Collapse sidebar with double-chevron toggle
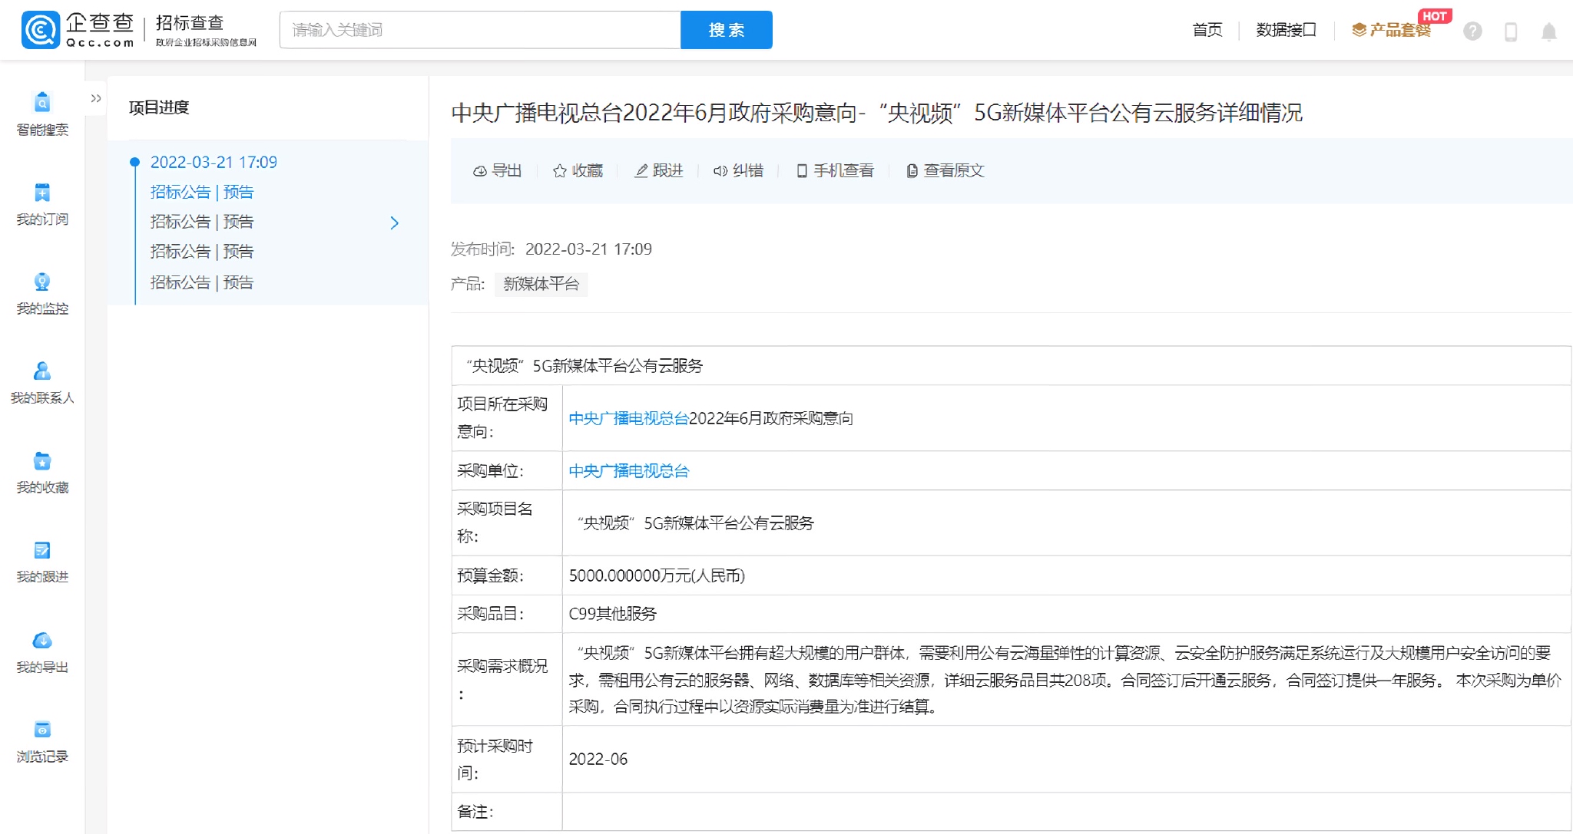 [96, 98]
